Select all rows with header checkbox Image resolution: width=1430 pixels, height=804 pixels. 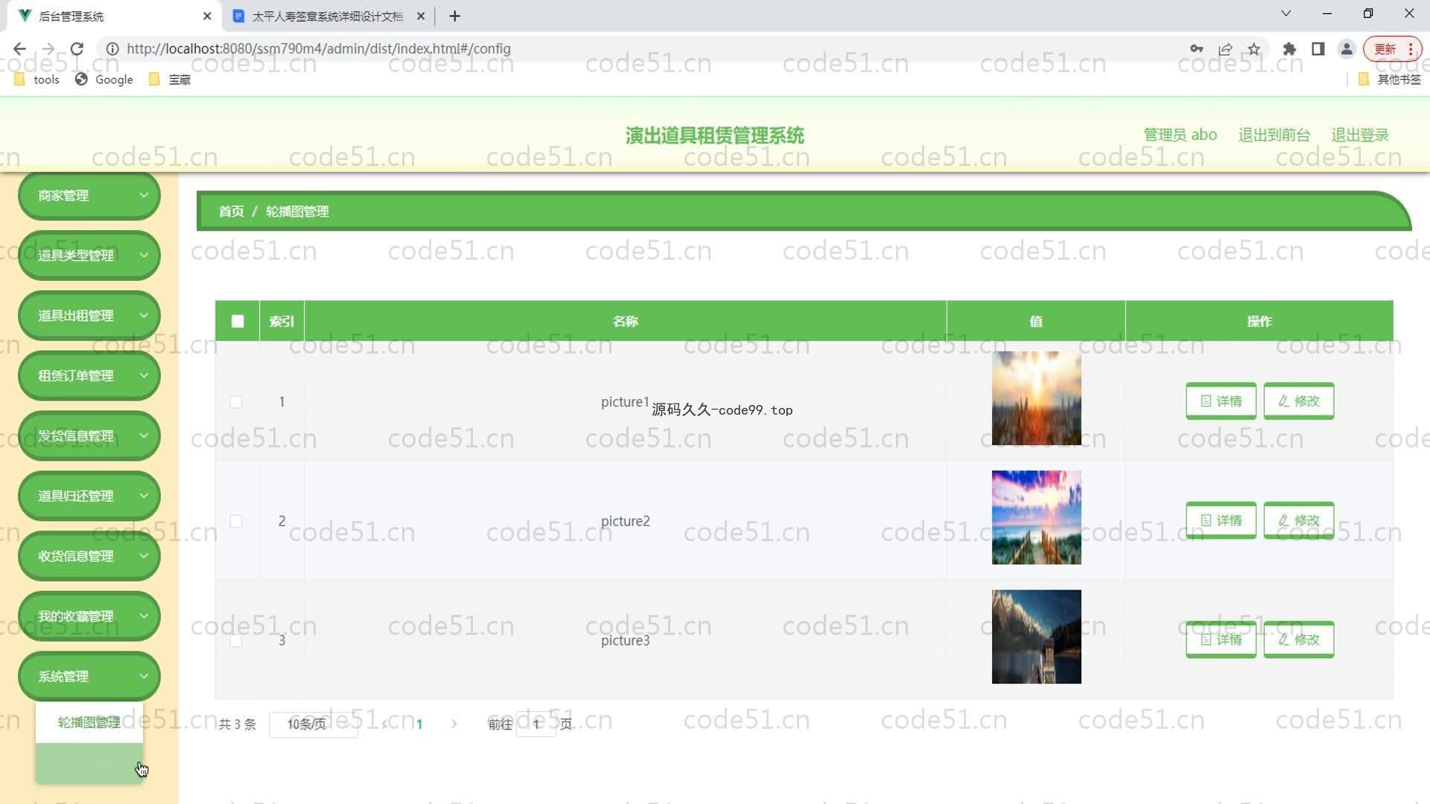pyautogui.click(x=238, y=321)
